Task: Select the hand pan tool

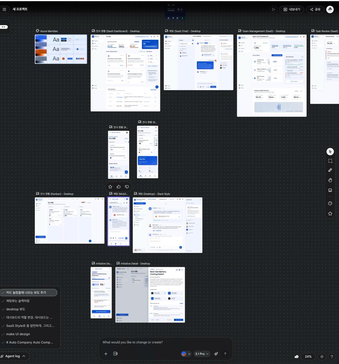Action: (330, 180)
